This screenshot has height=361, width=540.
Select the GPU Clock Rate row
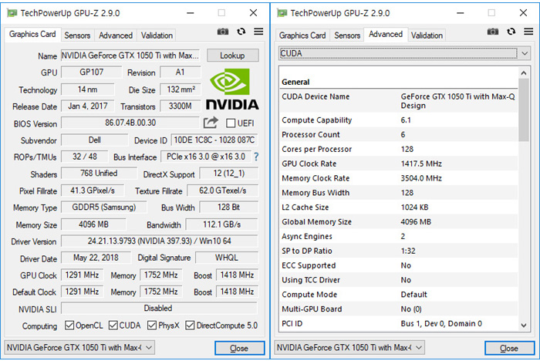click(x=399, y=164)
